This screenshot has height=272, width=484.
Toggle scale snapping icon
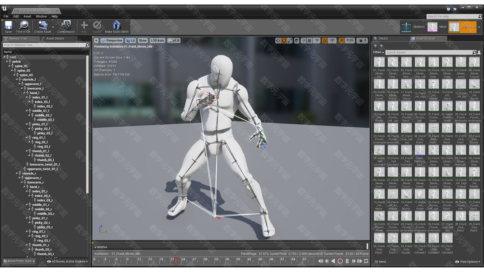click(341, 40)
